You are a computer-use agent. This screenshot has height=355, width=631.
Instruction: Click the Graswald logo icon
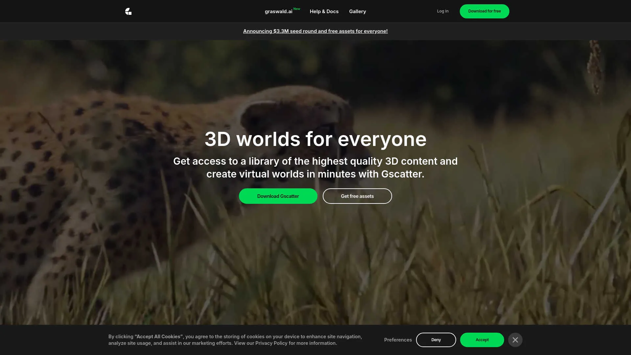click(128, 12)
